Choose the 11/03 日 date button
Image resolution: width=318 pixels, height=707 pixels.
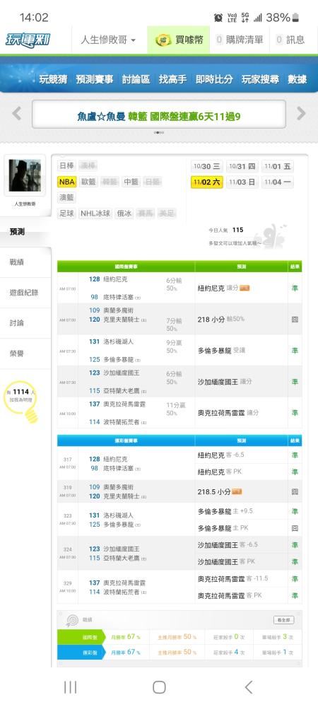[242, 182]
